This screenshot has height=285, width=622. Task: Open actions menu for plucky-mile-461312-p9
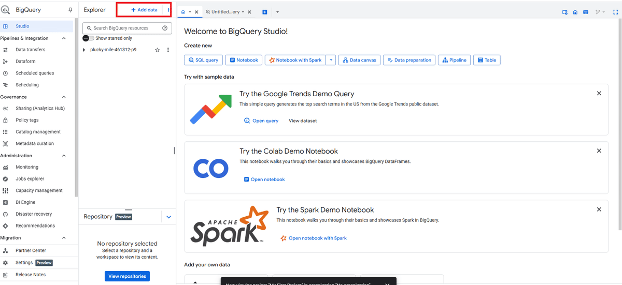167,50
